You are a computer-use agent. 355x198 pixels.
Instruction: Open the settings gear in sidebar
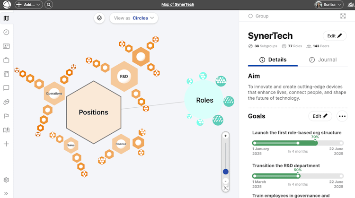point(6,180)
